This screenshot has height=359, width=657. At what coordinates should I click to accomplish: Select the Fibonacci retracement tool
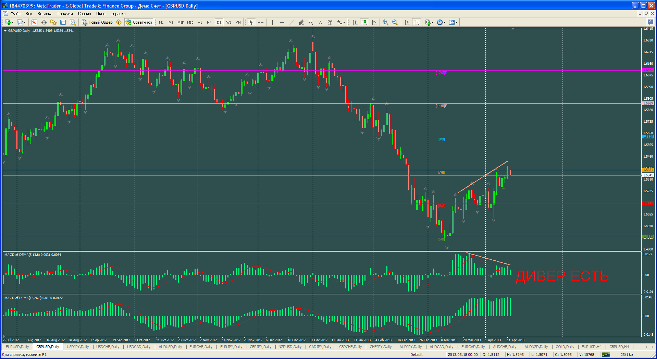(311, 22)
